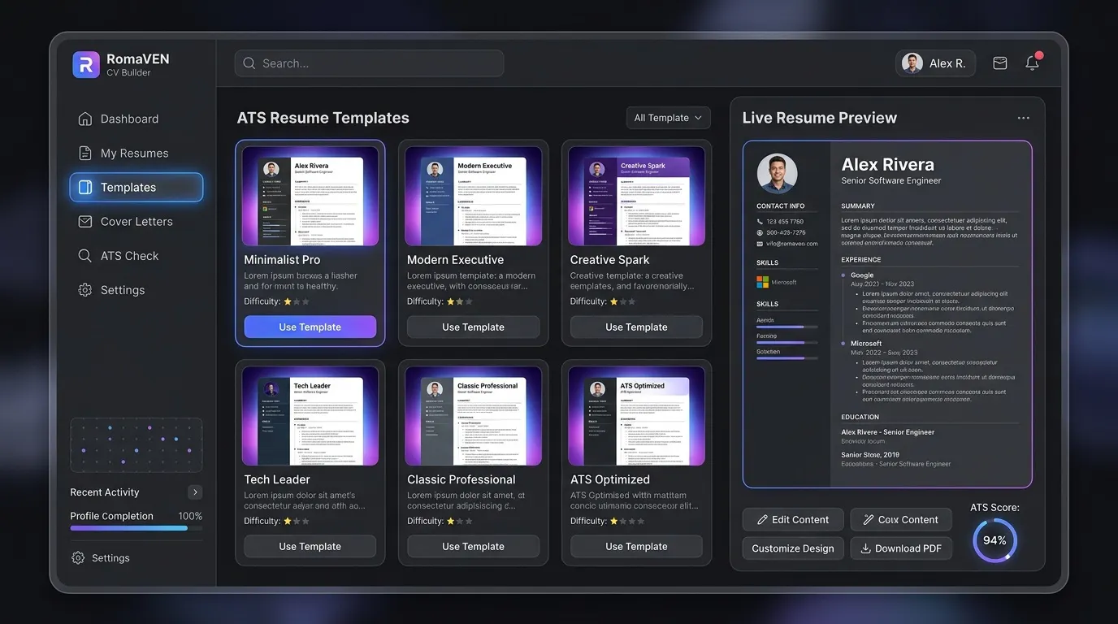1118x624 pixels.
Task: Click the Templates layout icon
Action: click(84, 187)
